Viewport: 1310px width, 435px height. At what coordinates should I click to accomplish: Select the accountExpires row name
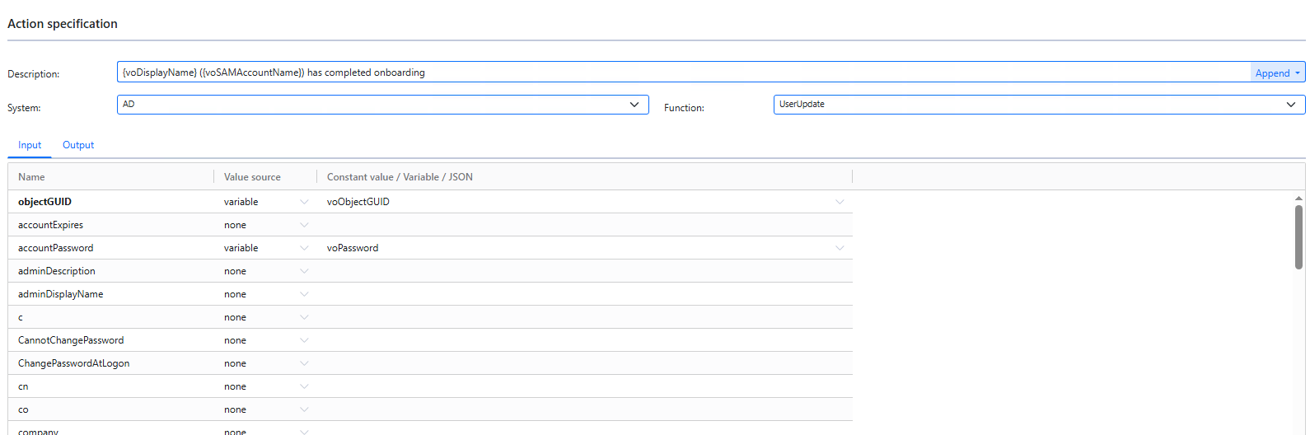tap(50, 225)
